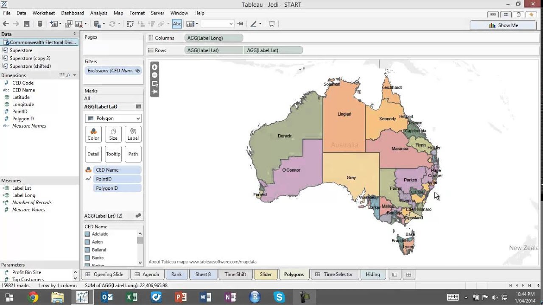
Task: Click the Swap rows and columns icon
Action: coord(130,24)
